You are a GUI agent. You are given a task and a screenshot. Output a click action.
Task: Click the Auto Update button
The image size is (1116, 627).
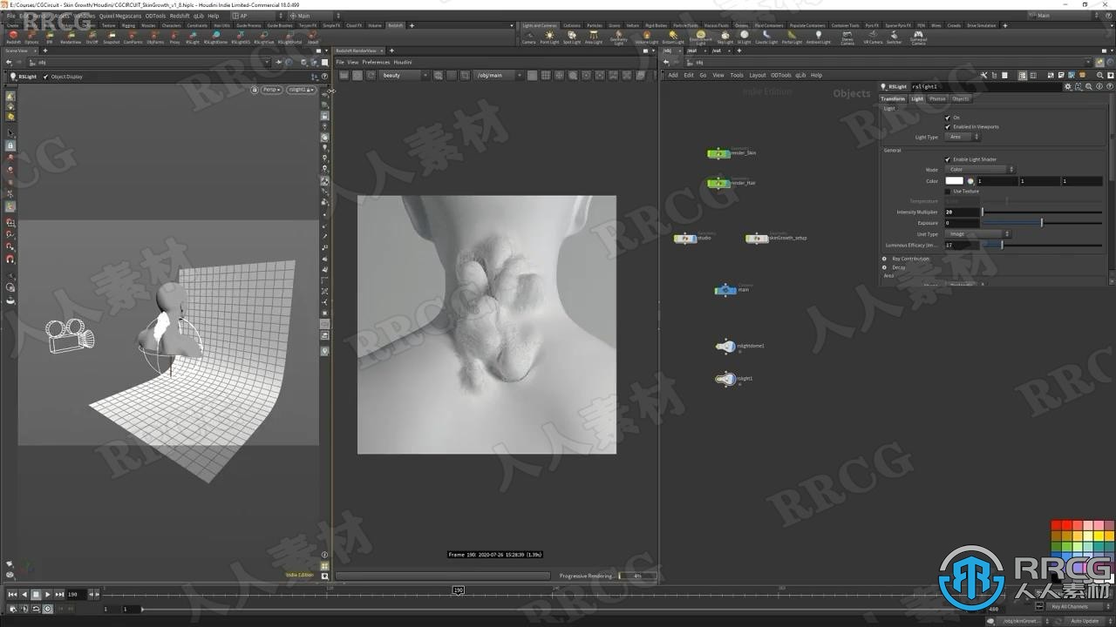tap(1084, 621)
